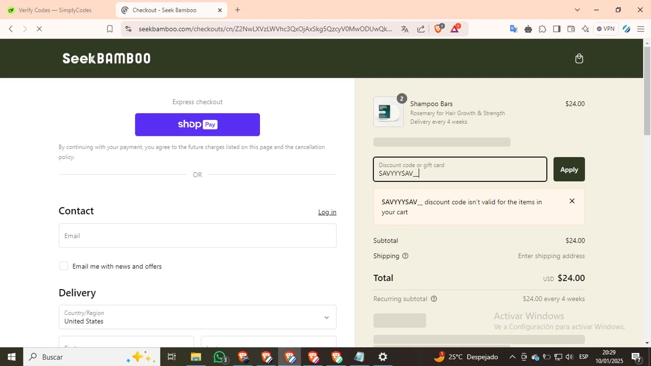The width and height of the screenshot is (651, 366).
Task: Click the discount code input field
Action: [460, 169]
